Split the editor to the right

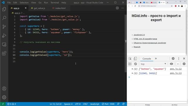click(117, 8)
